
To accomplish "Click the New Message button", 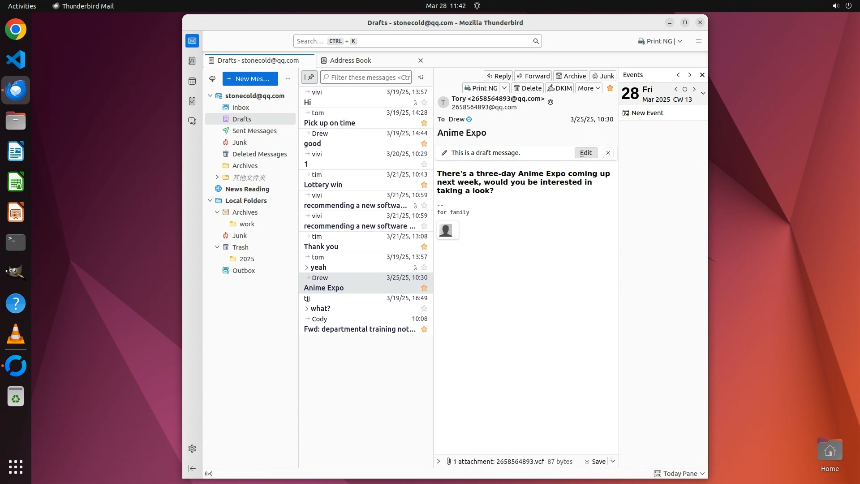I will point(250,79).
